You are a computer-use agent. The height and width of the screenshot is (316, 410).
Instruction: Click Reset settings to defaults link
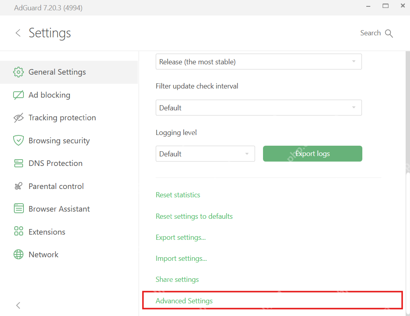coord(194,216)
